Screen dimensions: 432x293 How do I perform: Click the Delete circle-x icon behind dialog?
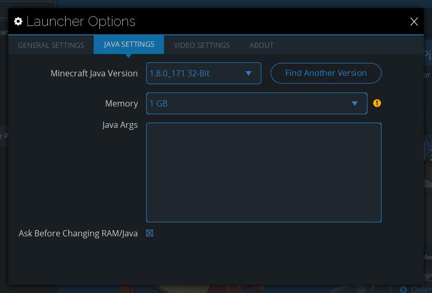click(403, 289)
